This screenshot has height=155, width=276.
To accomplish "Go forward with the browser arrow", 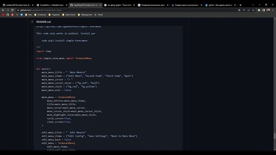I will (x=8, y=10).
